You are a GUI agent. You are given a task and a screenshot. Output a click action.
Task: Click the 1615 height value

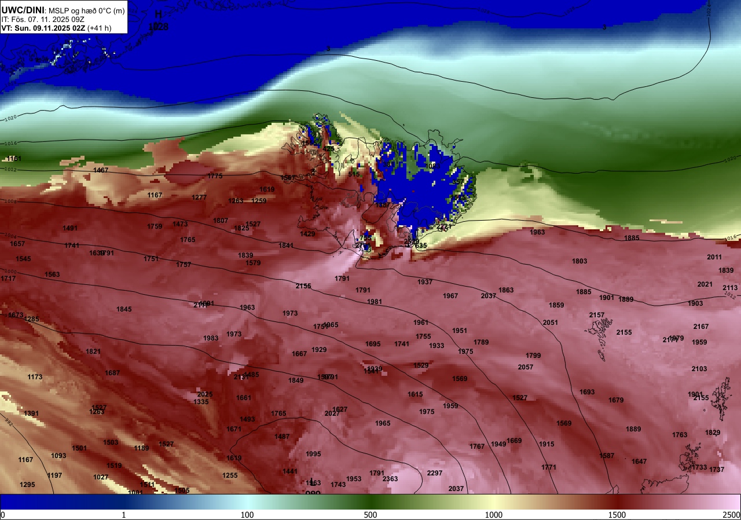[415, 394]
